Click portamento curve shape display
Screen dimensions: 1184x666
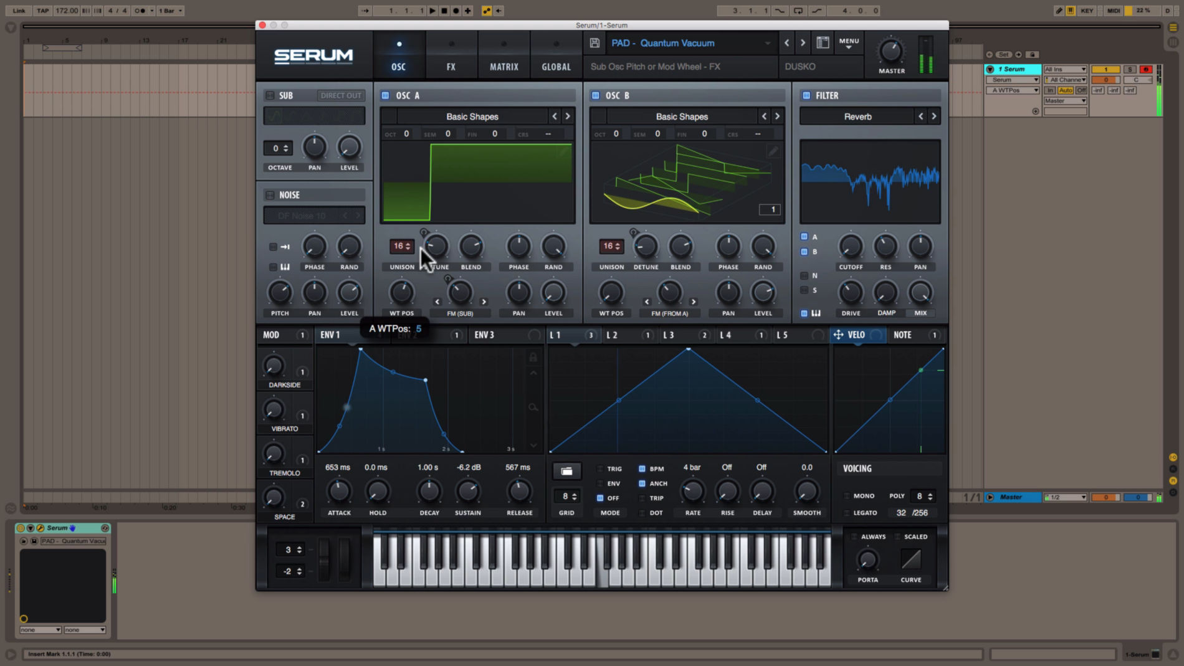(x=910, y=559)
